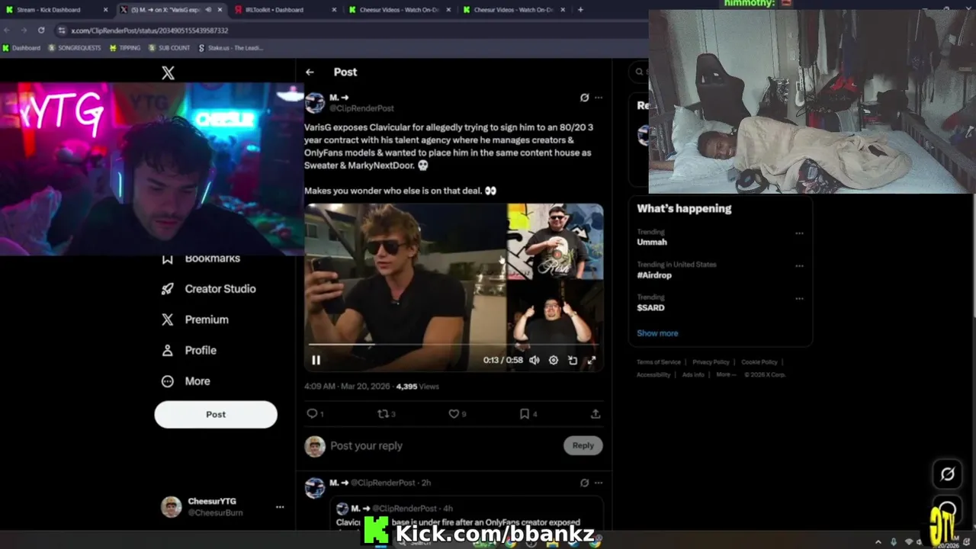The height and width of the screenshot is (549, 976).
Task: Click the CheesurYTG profile avatar
Action: coord(172,507)
